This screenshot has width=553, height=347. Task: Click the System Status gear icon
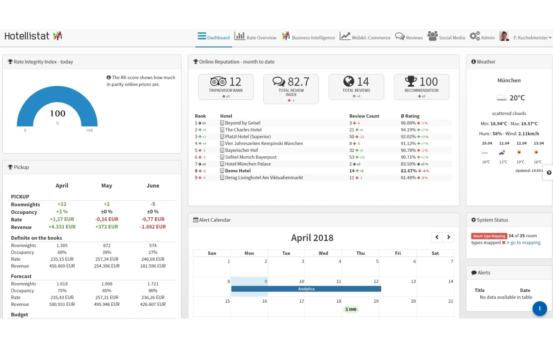473,220
